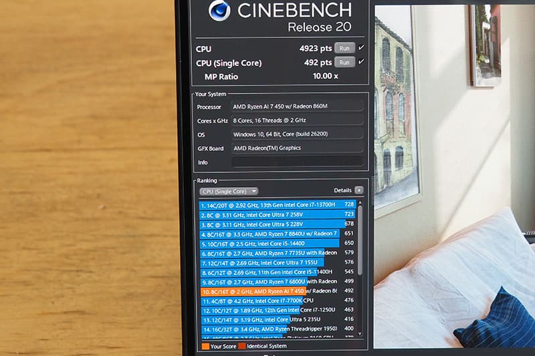This screenshot has height=356, width=535.
Task: Click the Cinebench logo icon
Action: pyautogui.click(x=219, y=11)
